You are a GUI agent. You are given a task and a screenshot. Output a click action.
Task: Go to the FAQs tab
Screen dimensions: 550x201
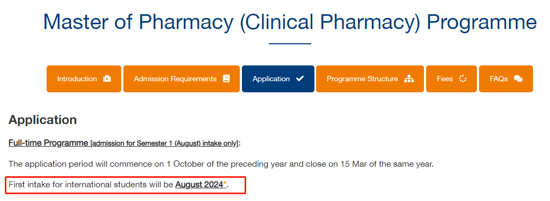pos(506,79)
